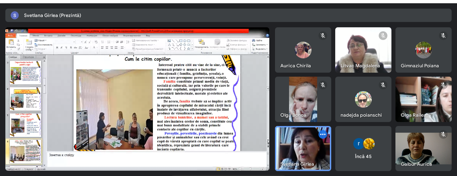
Task: Open three-dot options on Svetlana Girlea's tile
Action: coord(323,134)
